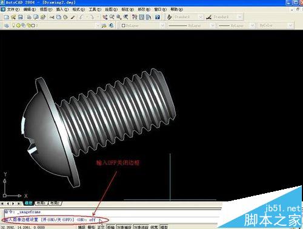Viewport: 303px width, 229px height.
Task: Open the Format (格式) menu
Action: coord(79,9)
